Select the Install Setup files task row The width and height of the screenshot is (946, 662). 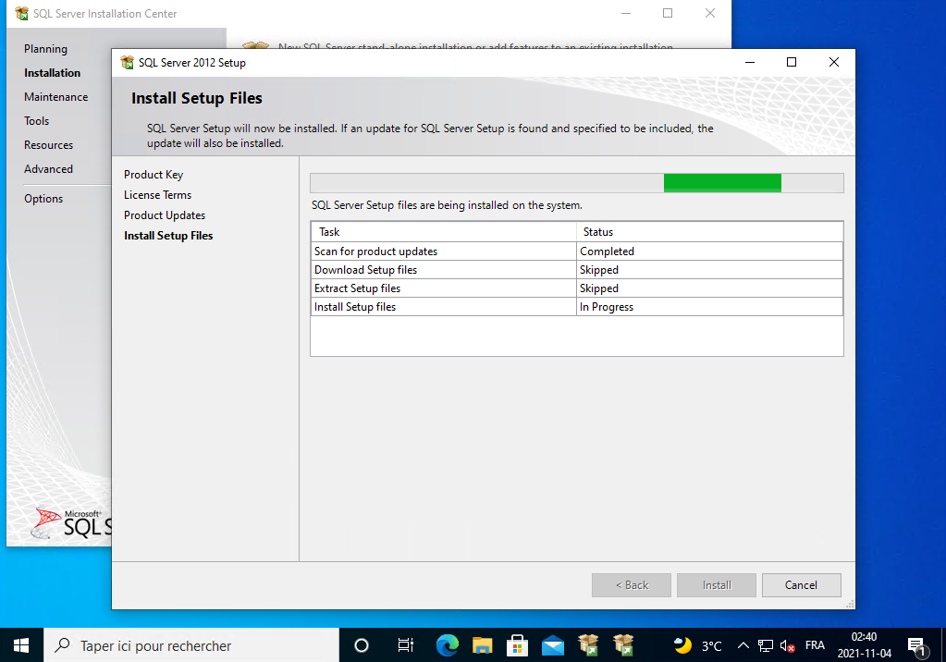(444, 307)
